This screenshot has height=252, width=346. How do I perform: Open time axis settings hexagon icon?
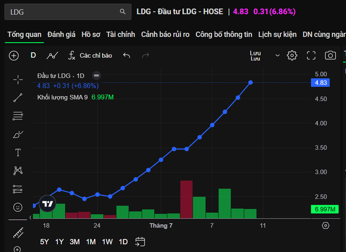[x=325, y=226]
